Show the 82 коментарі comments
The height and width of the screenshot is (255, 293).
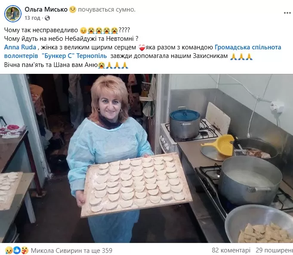coord(231,250)
